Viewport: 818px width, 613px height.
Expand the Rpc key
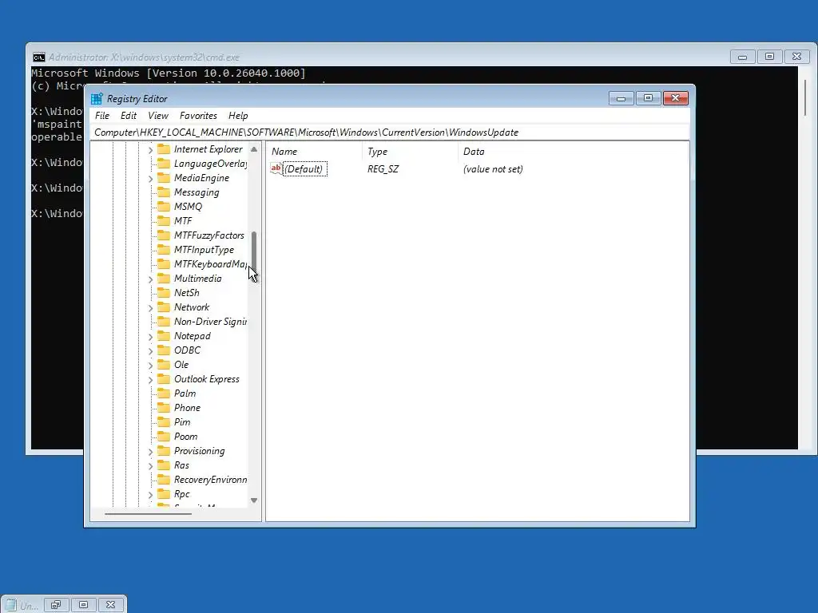pos(150,495)
